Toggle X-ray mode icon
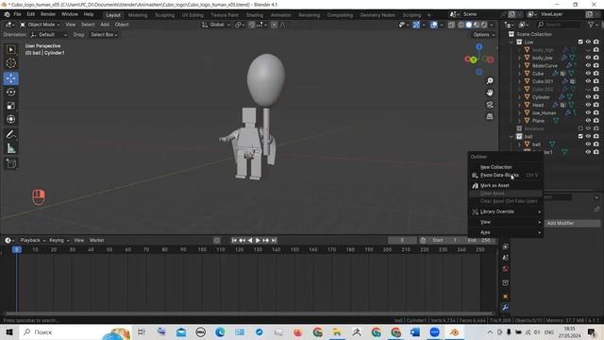Image resolution: width=604 pixels, height=340 pixels. pos(451,25)
